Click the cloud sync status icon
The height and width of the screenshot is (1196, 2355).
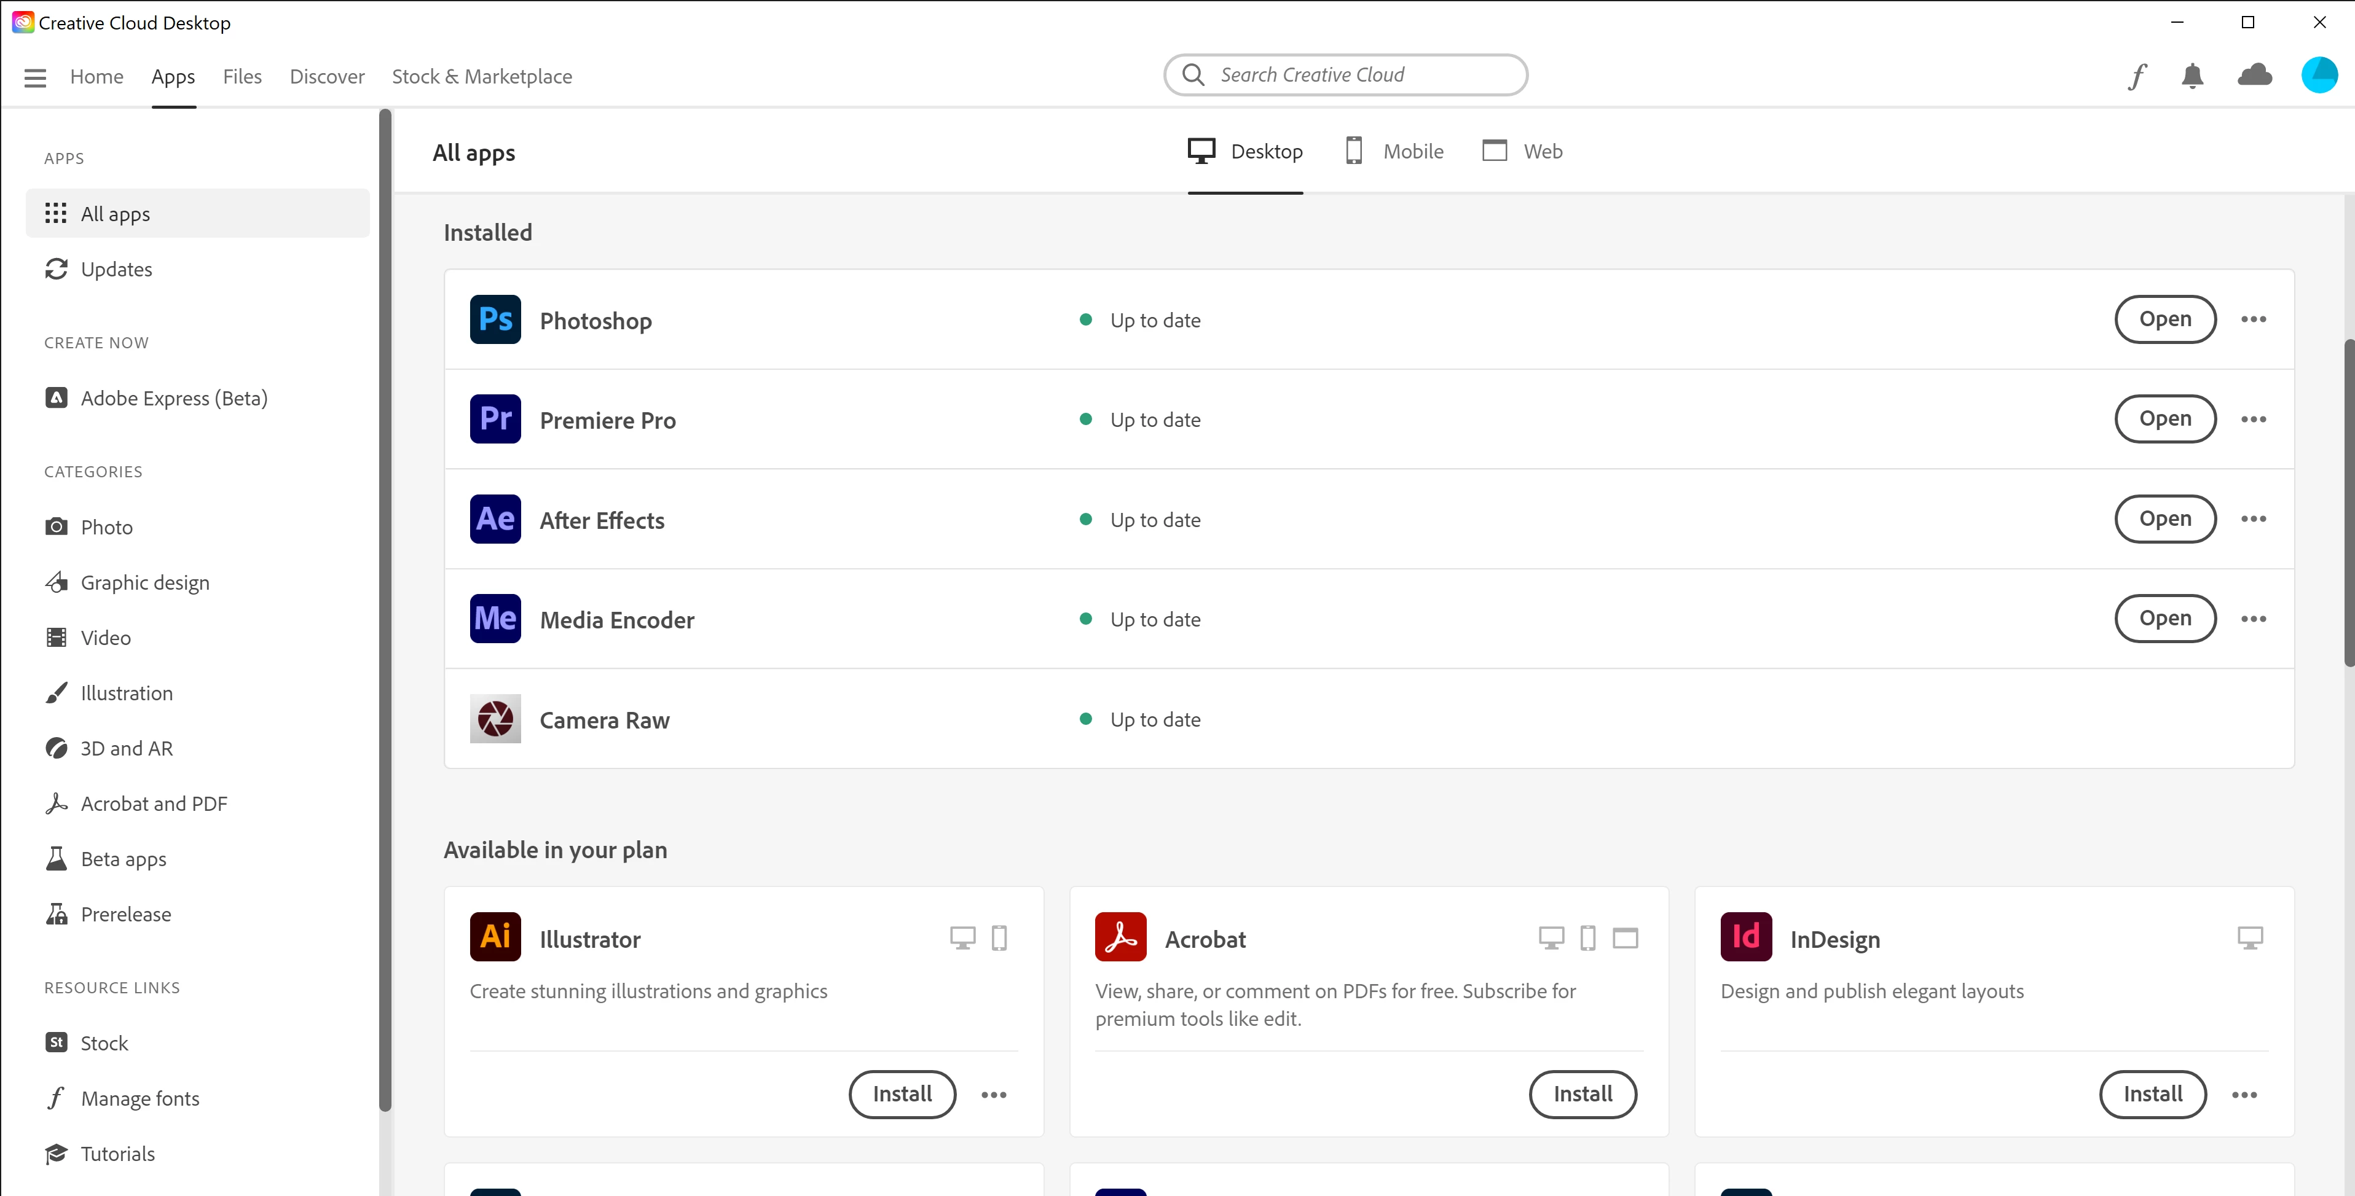[x=2254, y=75]
